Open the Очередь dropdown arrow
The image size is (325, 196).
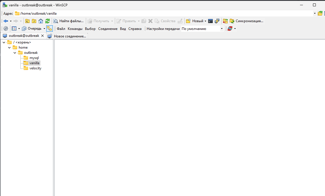click(44, 28)
